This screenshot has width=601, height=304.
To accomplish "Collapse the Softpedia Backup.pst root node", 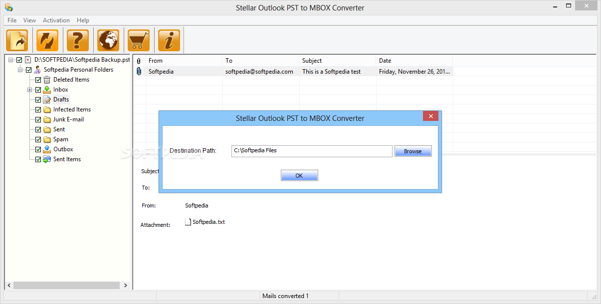I will [x=11, y=60].
